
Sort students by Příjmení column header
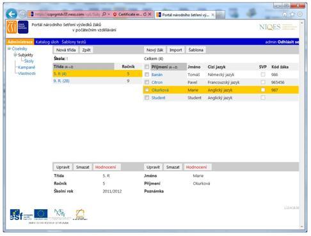[168, 67]
